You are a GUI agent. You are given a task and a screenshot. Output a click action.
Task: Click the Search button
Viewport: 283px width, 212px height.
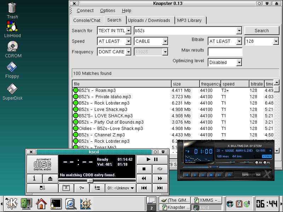coord(261,31)
